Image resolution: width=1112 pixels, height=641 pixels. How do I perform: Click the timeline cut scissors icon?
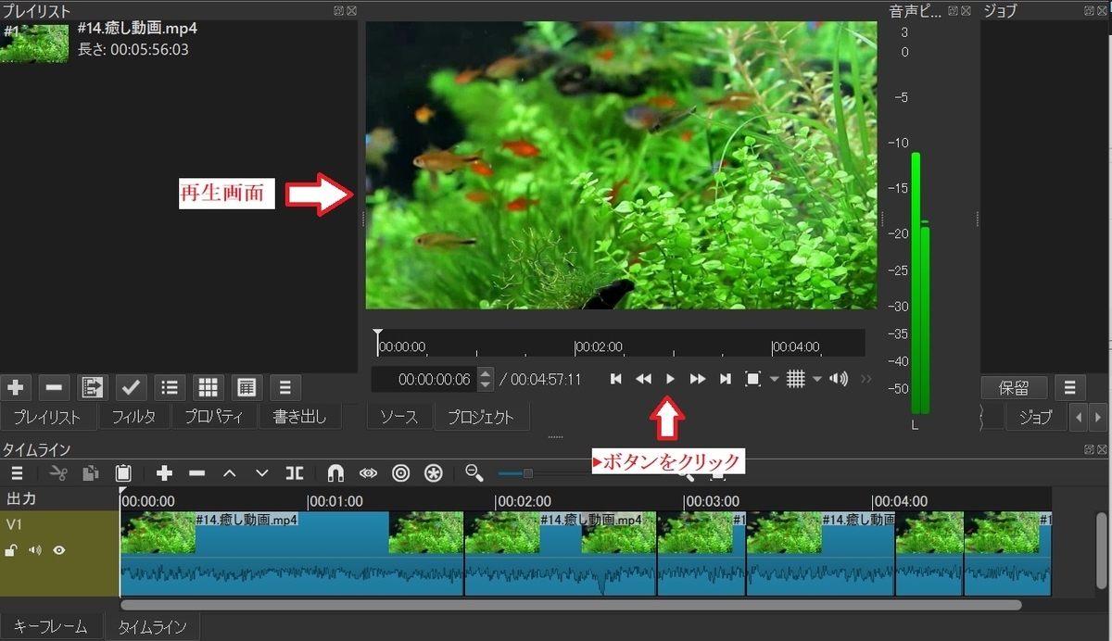tap(59, 473)
